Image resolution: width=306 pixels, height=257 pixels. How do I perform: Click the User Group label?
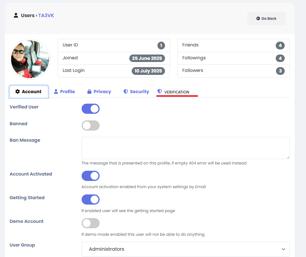pos(22,245)
